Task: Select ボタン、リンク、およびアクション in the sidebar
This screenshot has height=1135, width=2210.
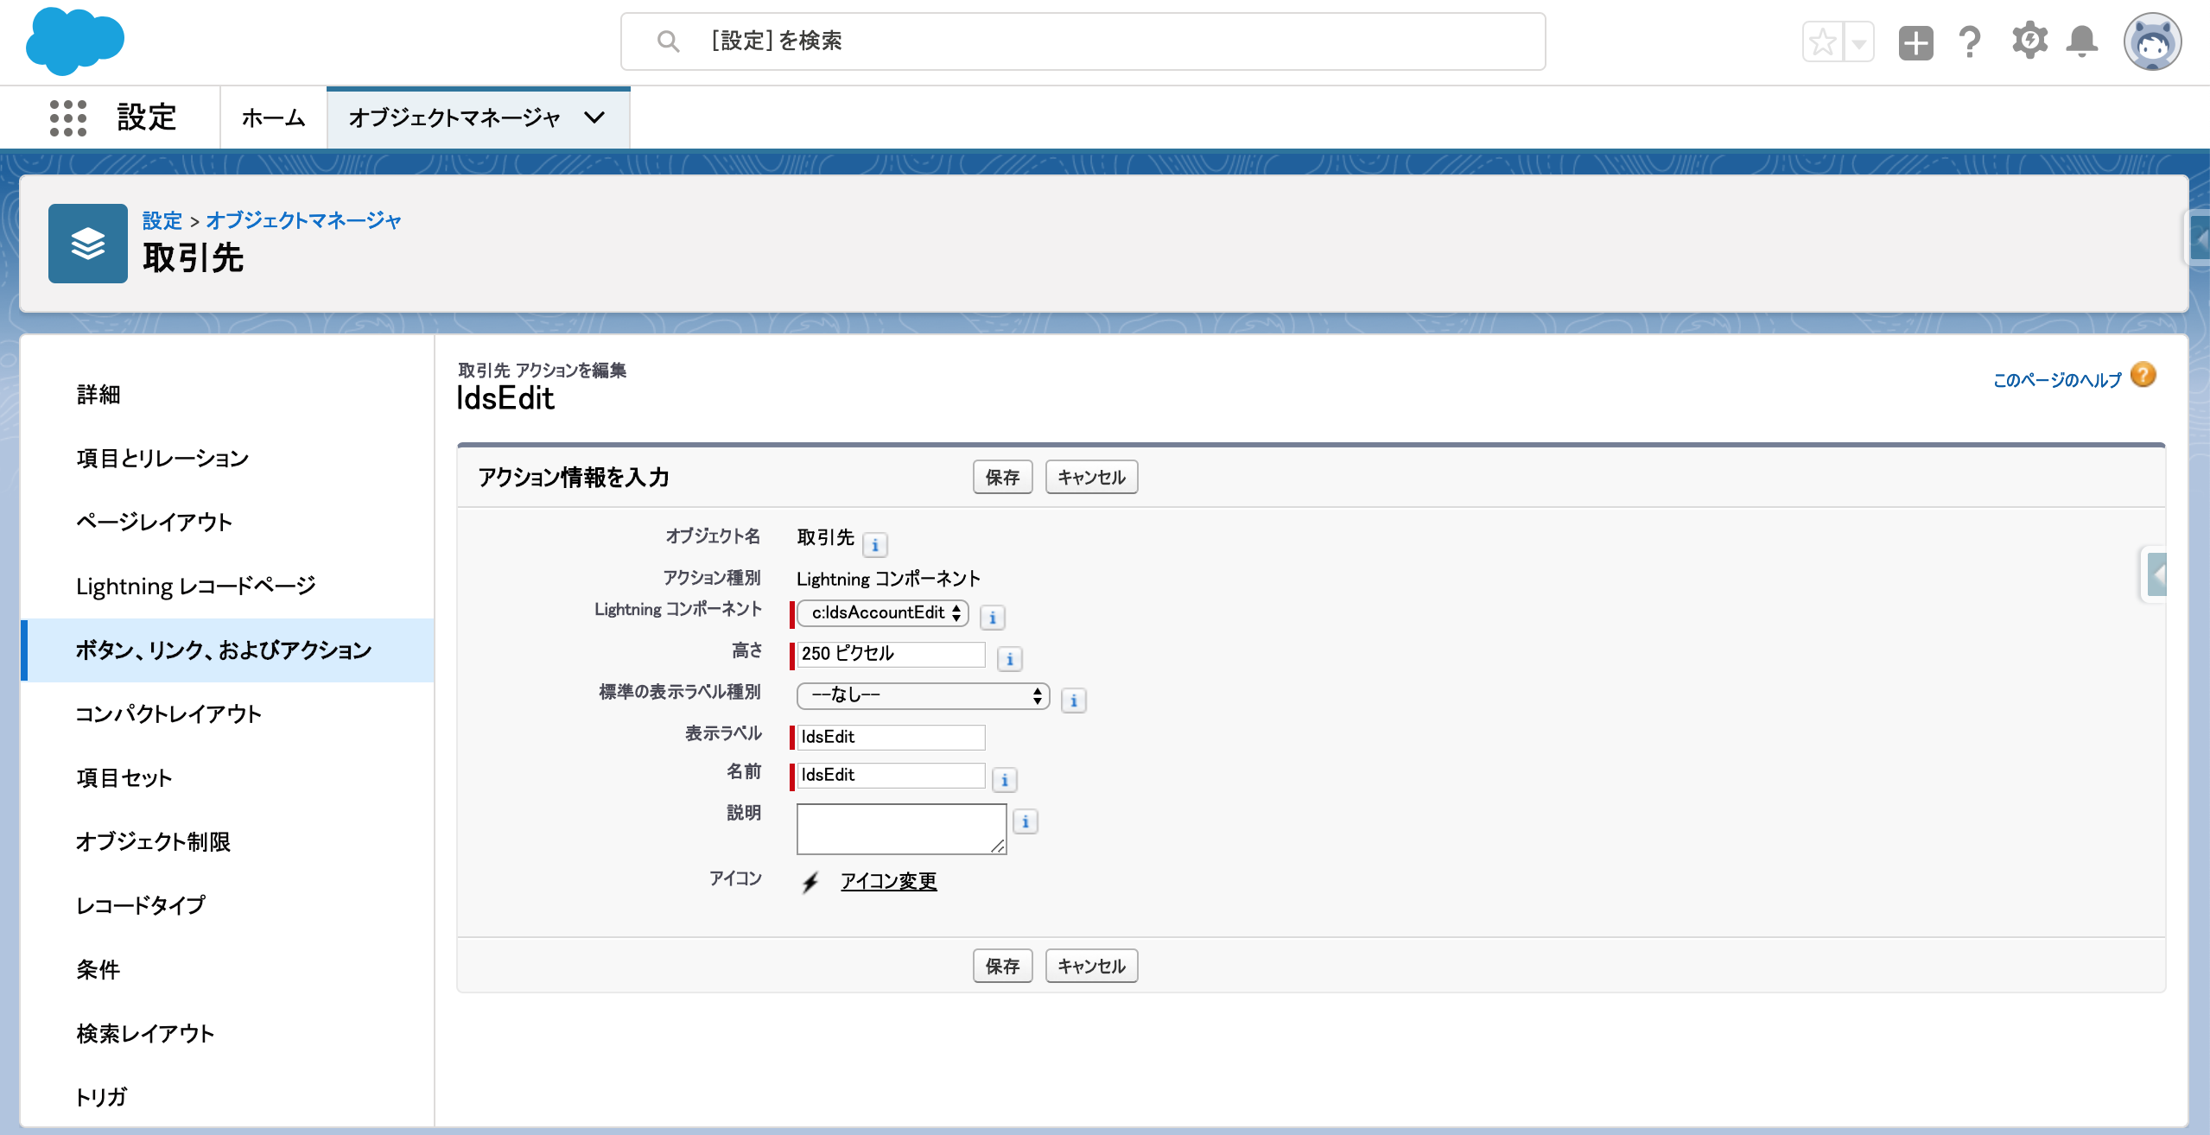Action: tap(226, 650)
